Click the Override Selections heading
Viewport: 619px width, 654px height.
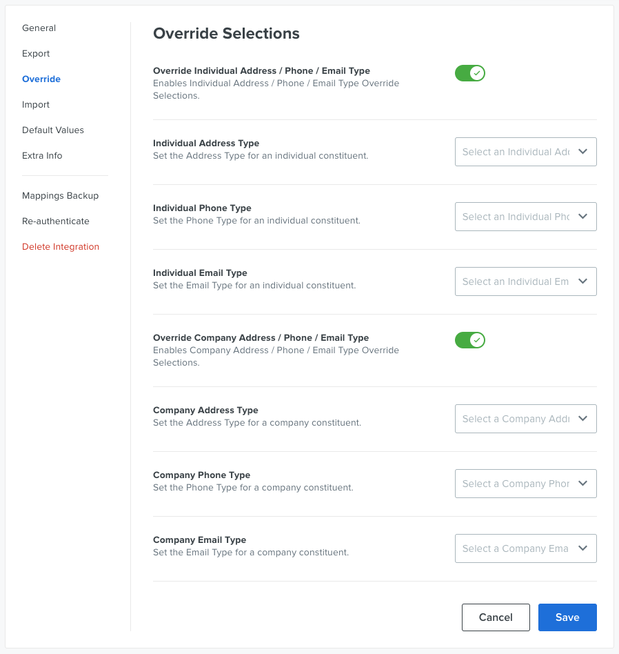pos(226,33)
